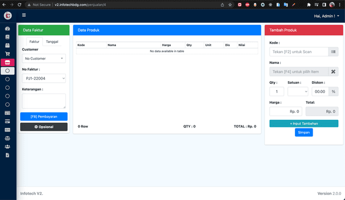This screenshot has height=200, width=345.
Task: Bookmark the page using the star icon
Action: click(x=230, y=5)
